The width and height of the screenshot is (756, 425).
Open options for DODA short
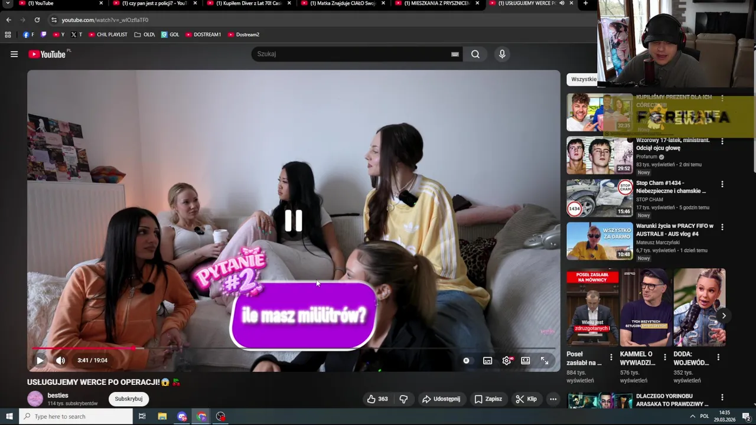718,357
